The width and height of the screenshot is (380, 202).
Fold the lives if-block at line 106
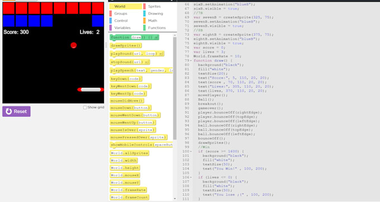(191, 177)
